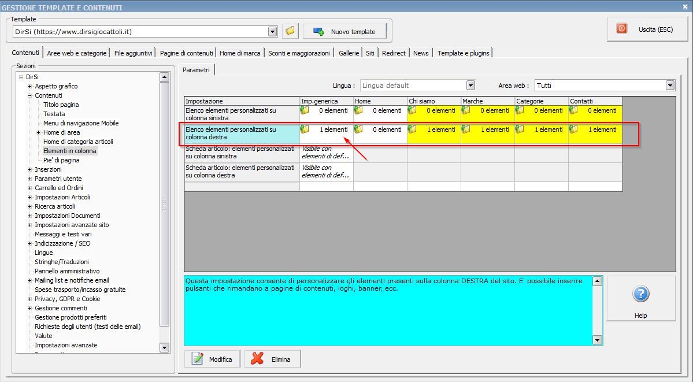Click folder icon in colonna sinistra Home cell
Viewport: 693px width, 382px height.
(x=358, y=110)
